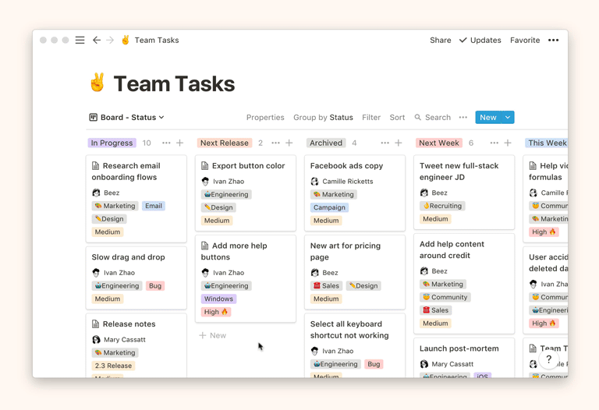Open the Sort menu
The width and height of the screenshot is (599, 410).
[x=397, y=118]
